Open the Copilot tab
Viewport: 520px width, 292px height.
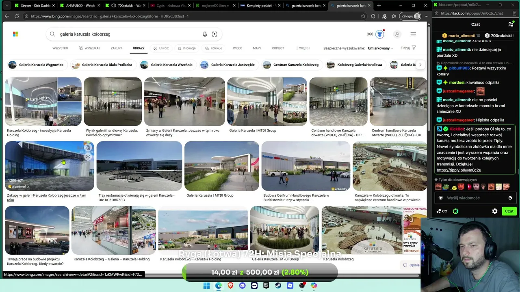point(278,48)
